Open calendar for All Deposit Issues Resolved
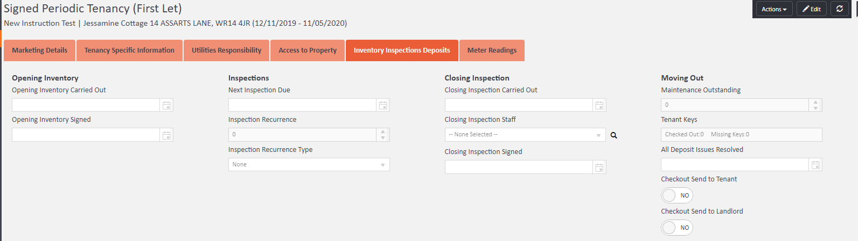Screen dimensions: 858x241 coord(815,165)
